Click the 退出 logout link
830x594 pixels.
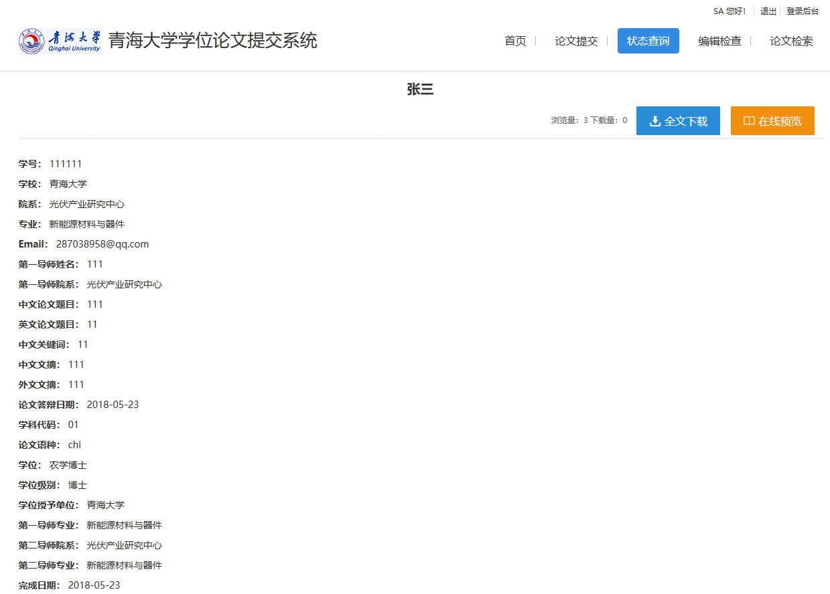(x=768, y=11)
